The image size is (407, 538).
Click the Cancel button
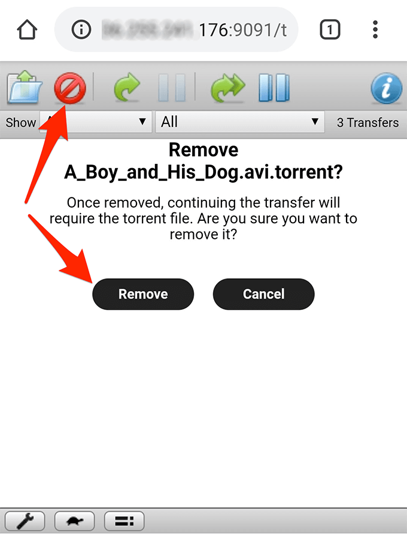263,294
